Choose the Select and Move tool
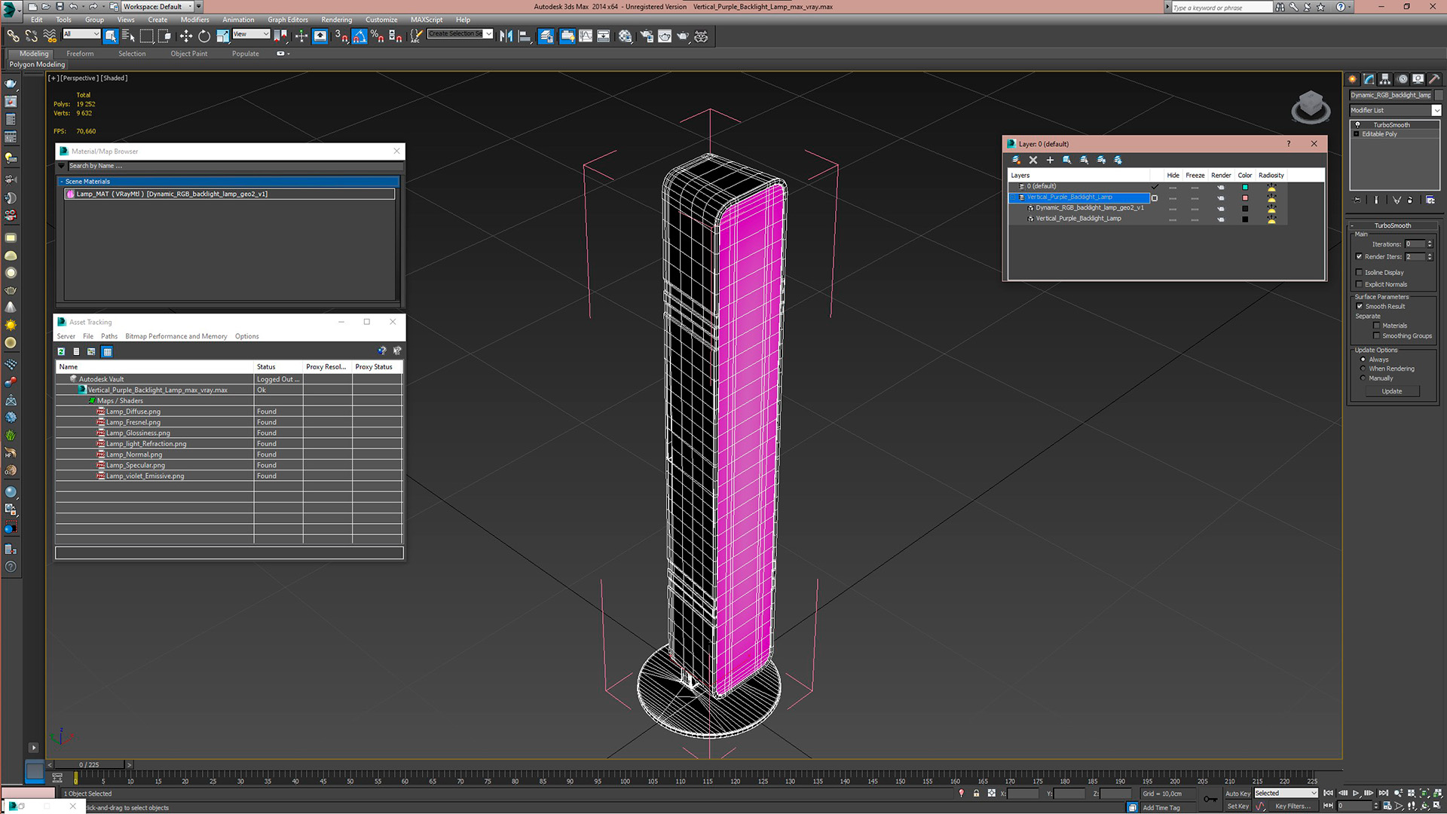 pos(186,36)
